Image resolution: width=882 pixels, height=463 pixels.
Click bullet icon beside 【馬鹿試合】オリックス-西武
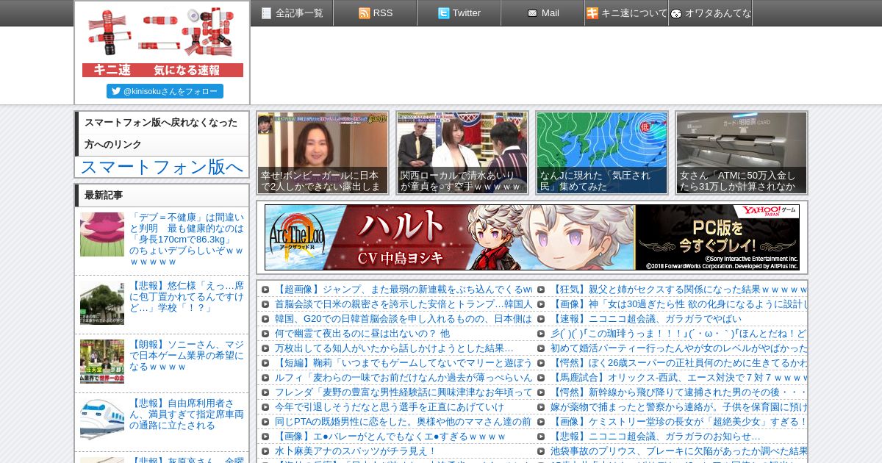[540, 378]
